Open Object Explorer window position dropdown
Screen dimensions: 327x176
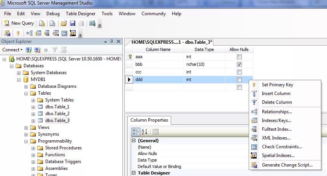(x=106, y=42)
